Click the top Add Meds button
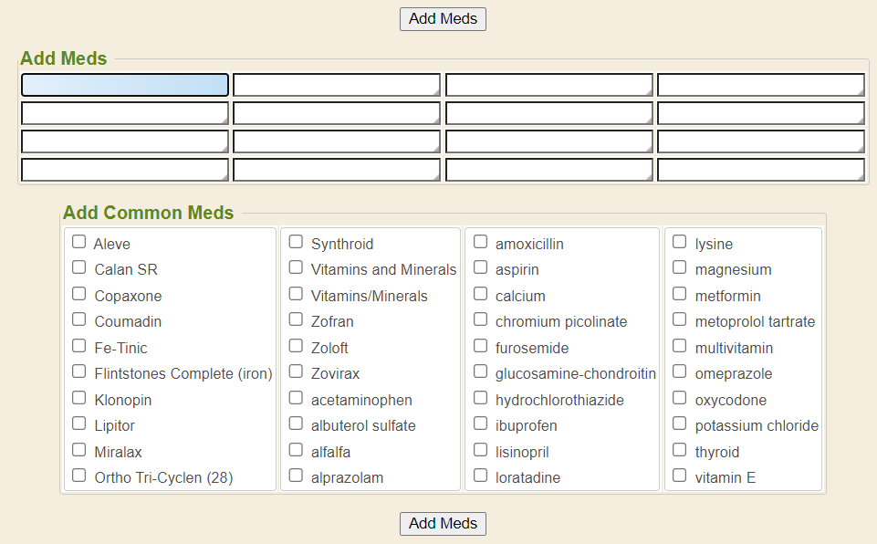This screenshot has width=877, height=544. pos(443,18)
